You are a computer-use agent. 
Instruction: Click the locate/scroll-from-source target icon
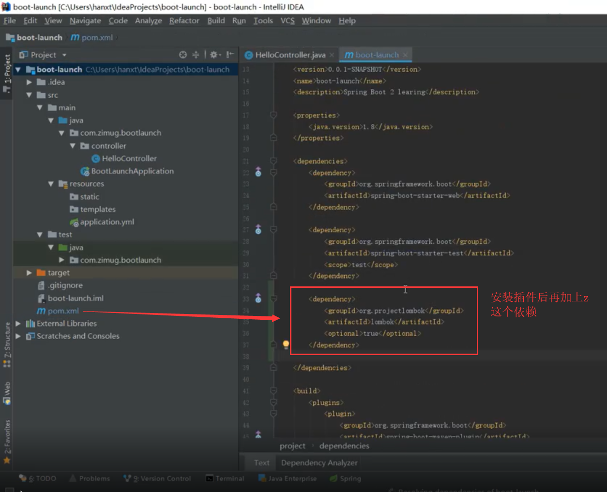182,55
